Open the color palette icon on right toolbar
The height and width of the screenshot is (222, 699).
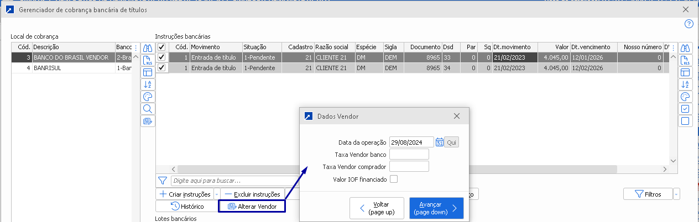pos(685,97)
